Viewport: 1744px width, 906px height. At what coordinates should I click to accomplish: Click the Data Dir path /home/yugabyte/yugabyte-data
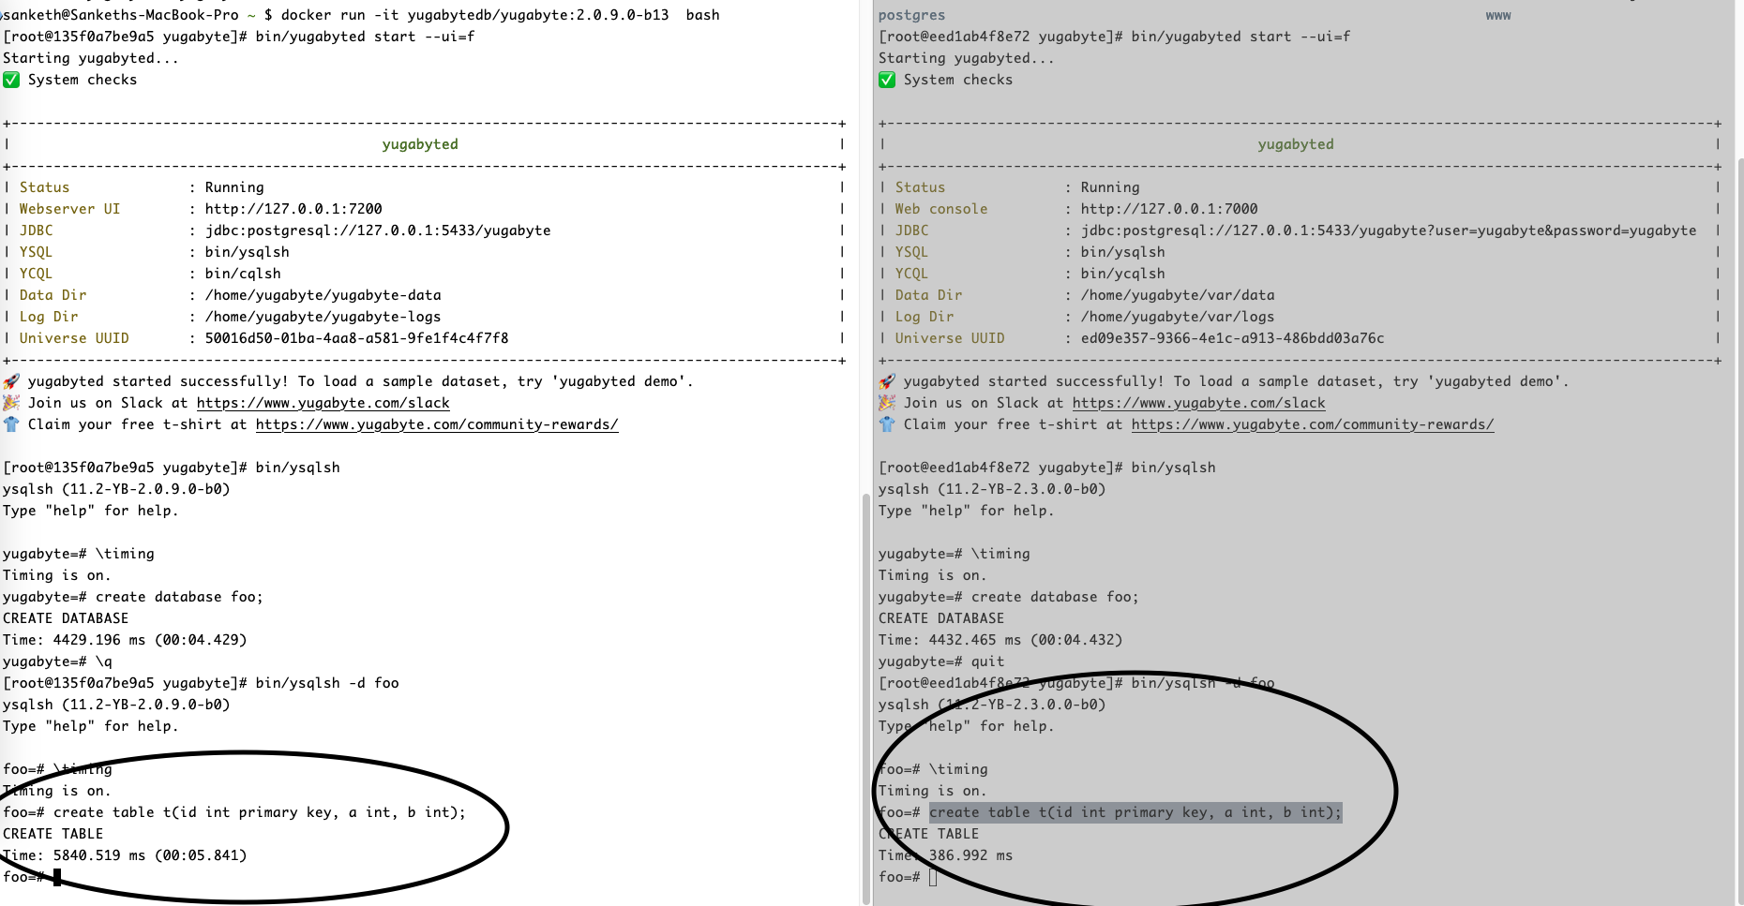point(323,295)
